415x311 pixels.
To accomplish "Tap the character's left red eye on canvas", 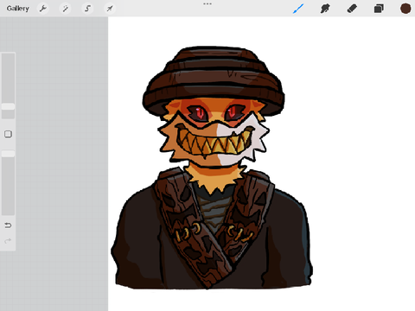I will pyautogui.click(x=199, y=112).
